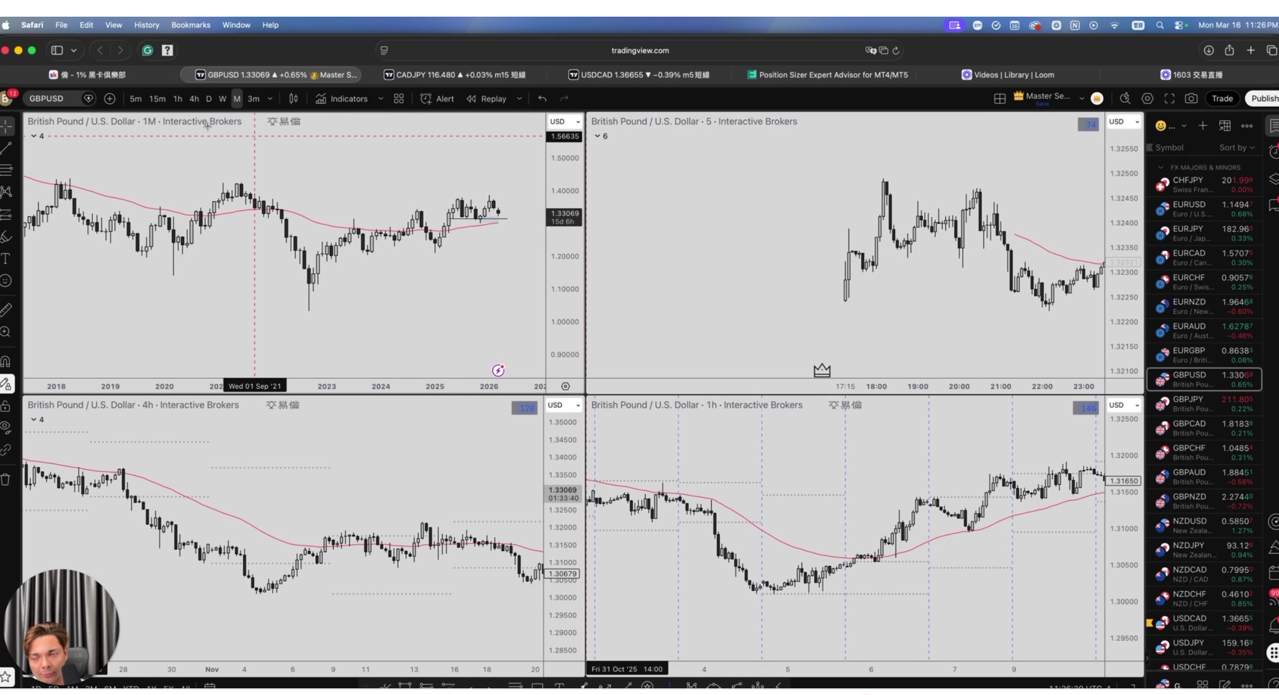Select the Text tool in left toolbar
The image size is (1279, 695).
[6, 259]
